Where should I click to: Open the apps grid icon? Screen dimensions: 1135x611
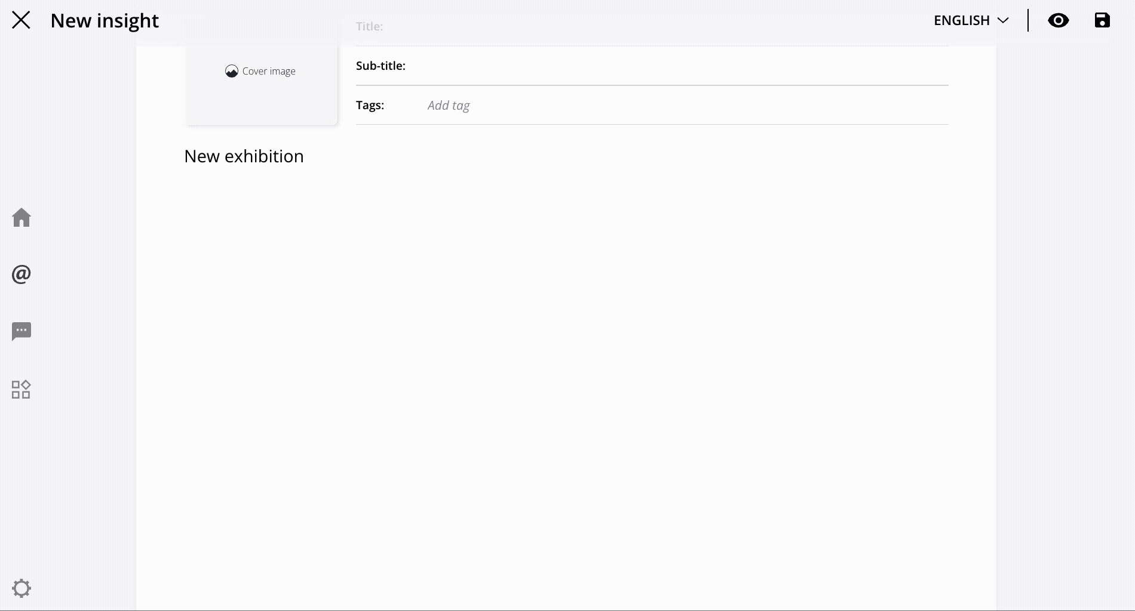21,390
